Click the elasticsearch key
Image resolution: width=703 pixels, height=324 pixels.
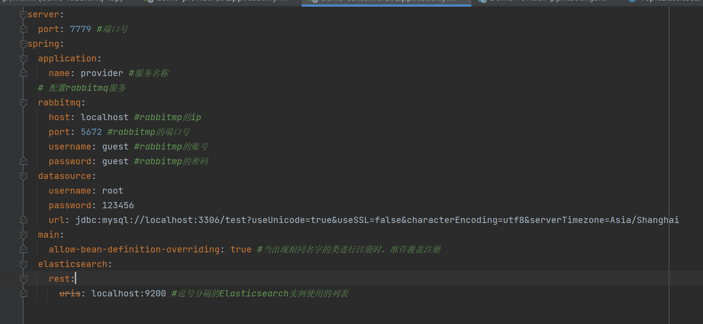pos(73,264)
